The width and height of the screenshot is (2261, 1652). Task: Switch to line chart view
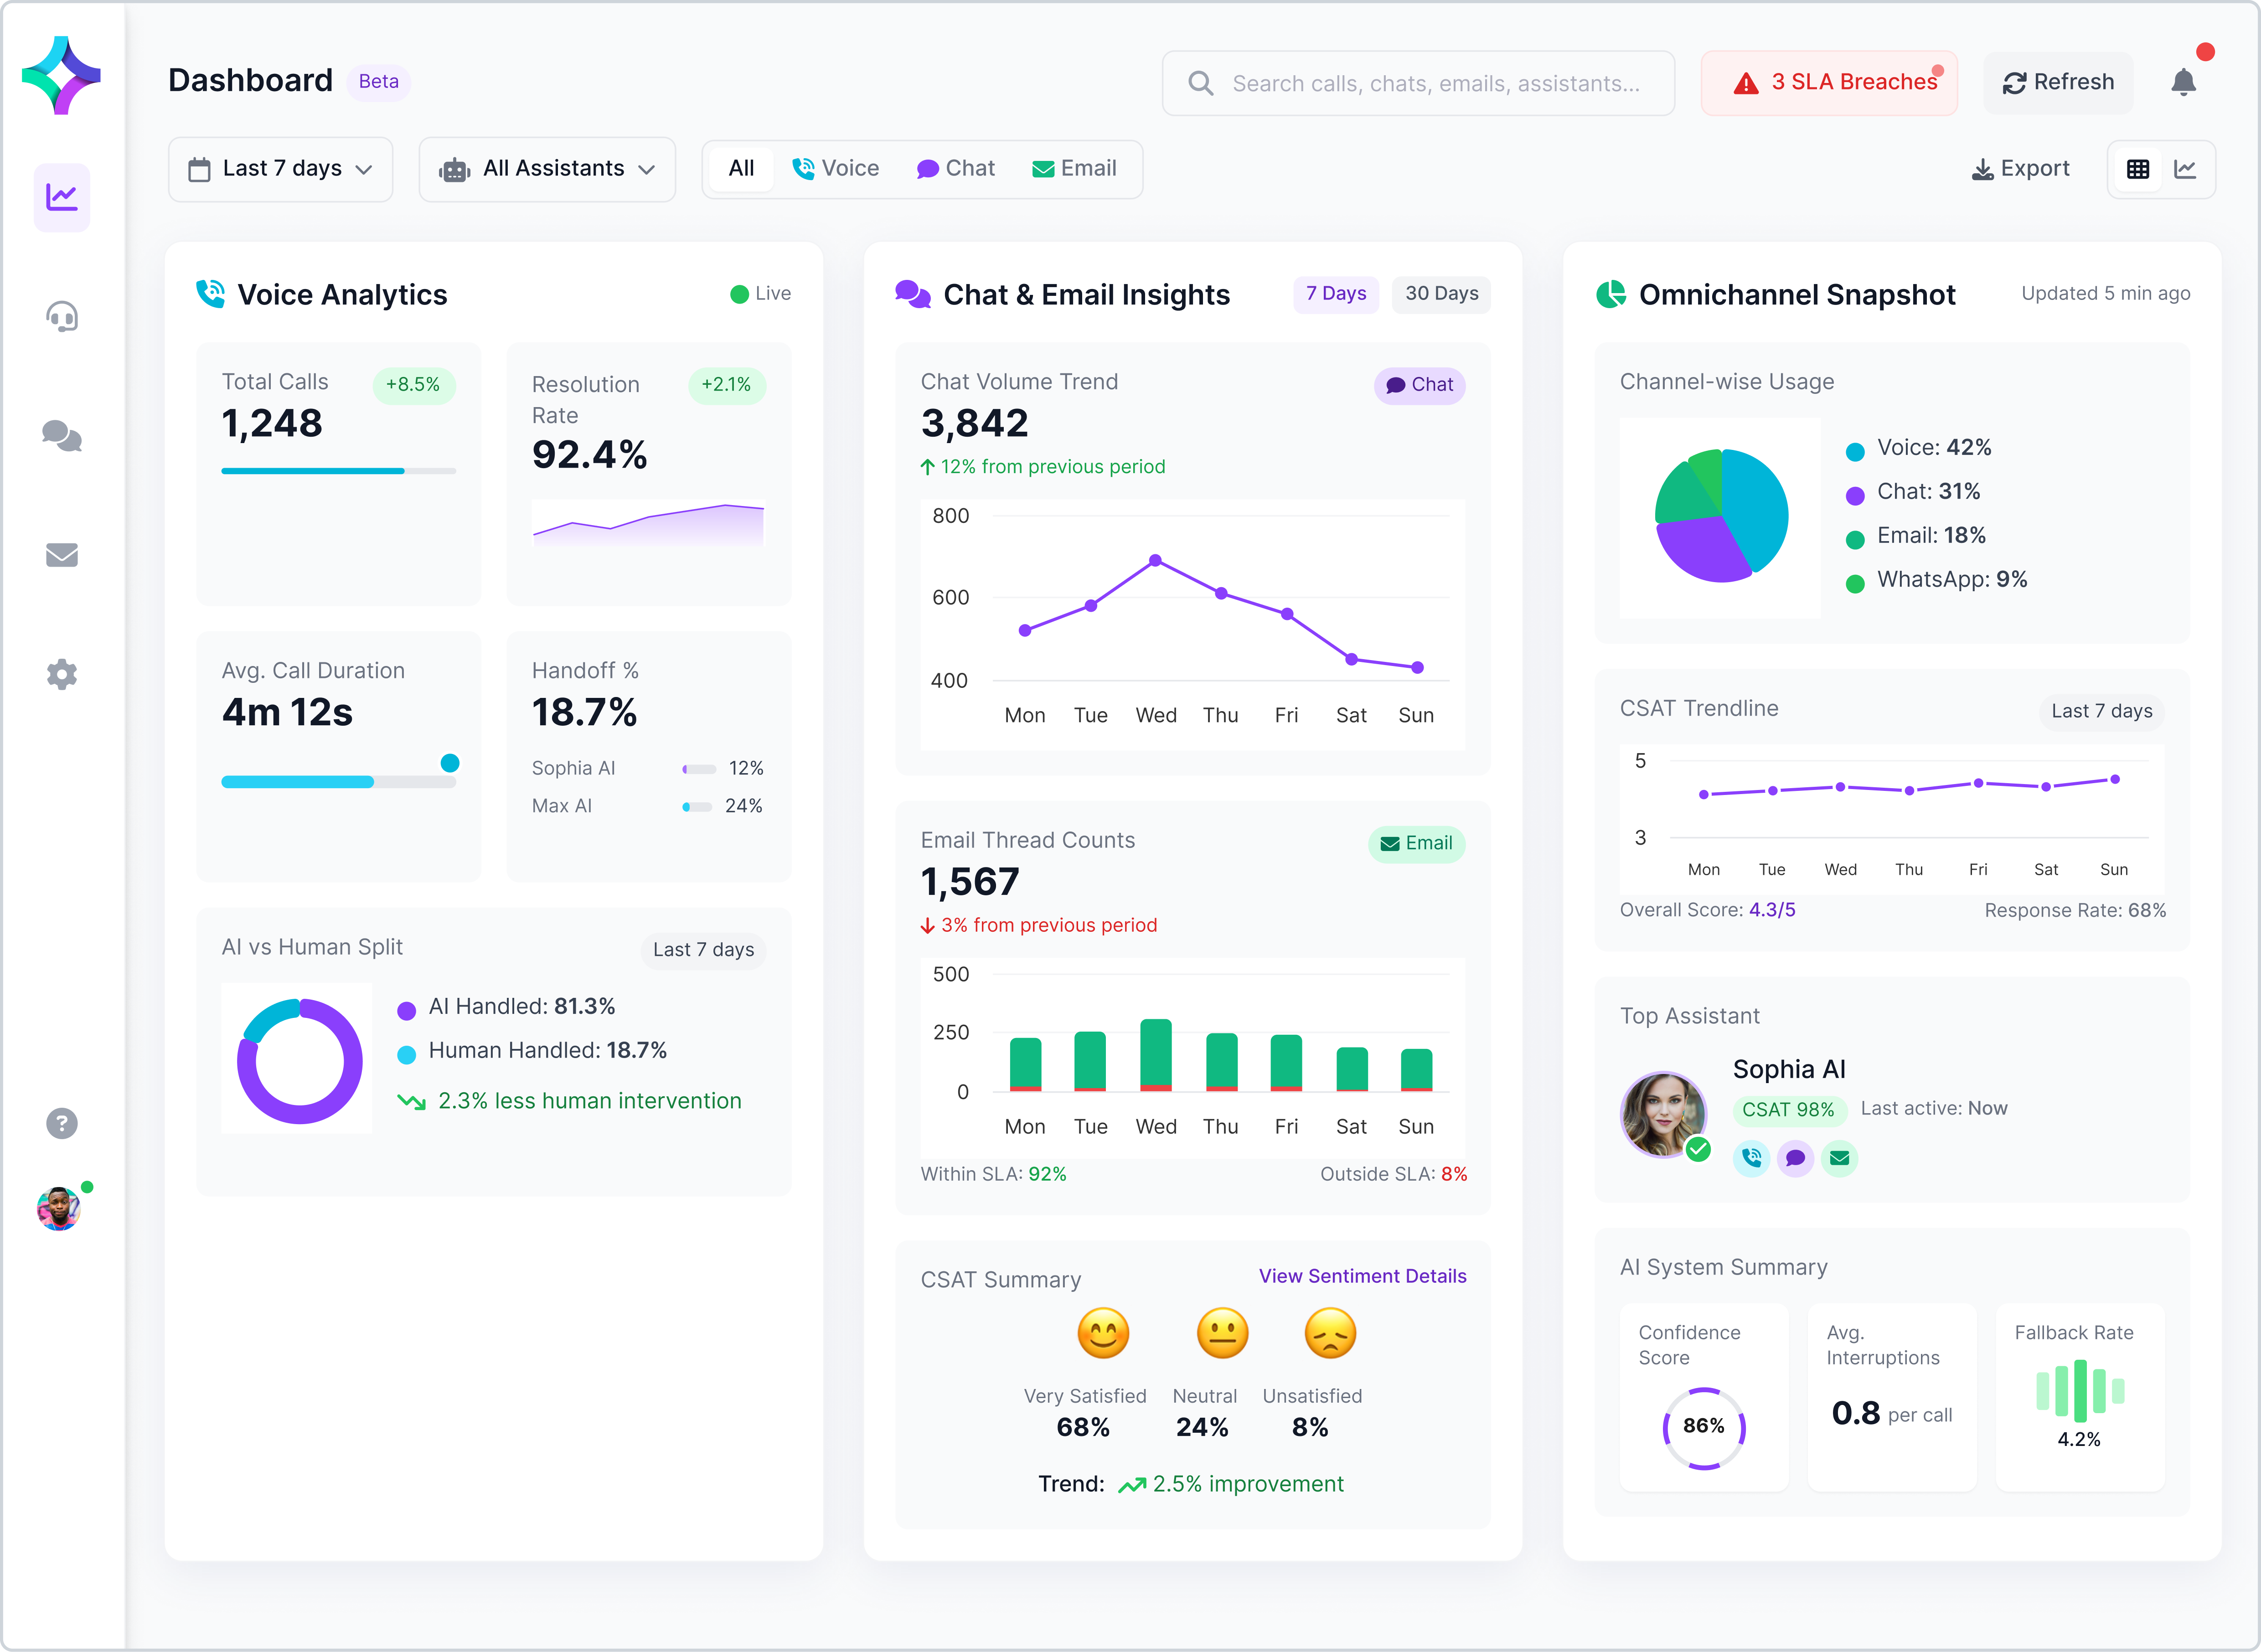pyautogui.click(x=2185, y=169)
